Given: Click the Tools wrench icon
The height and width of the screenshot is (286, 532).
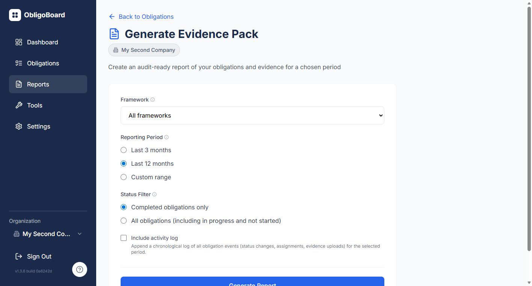Looking at the screenshot, I should 19,105.
